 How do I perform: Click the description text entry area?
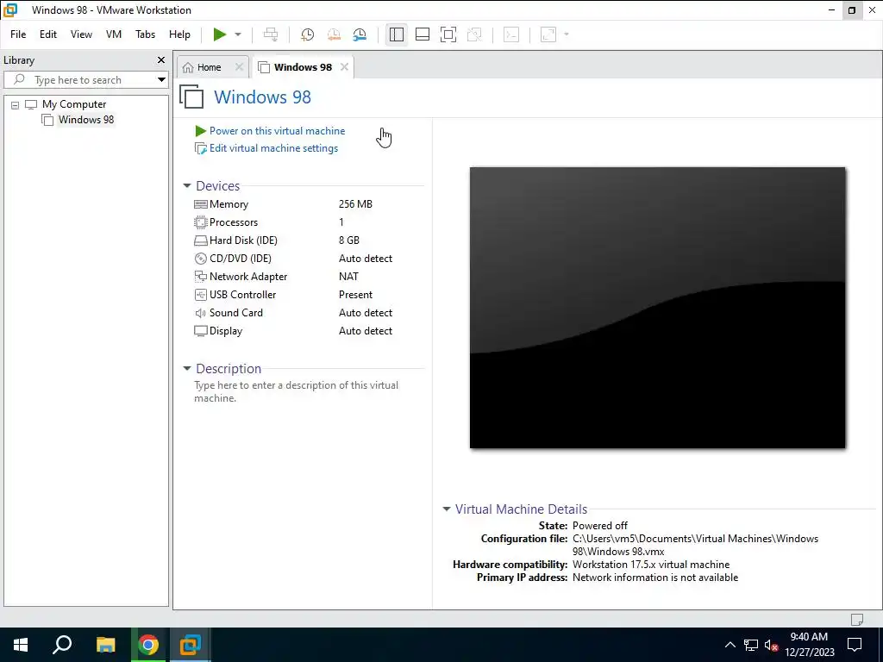pos(297,391)
